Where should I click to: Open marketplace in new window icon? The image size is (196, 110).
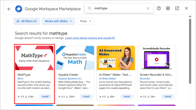point(177,8)
